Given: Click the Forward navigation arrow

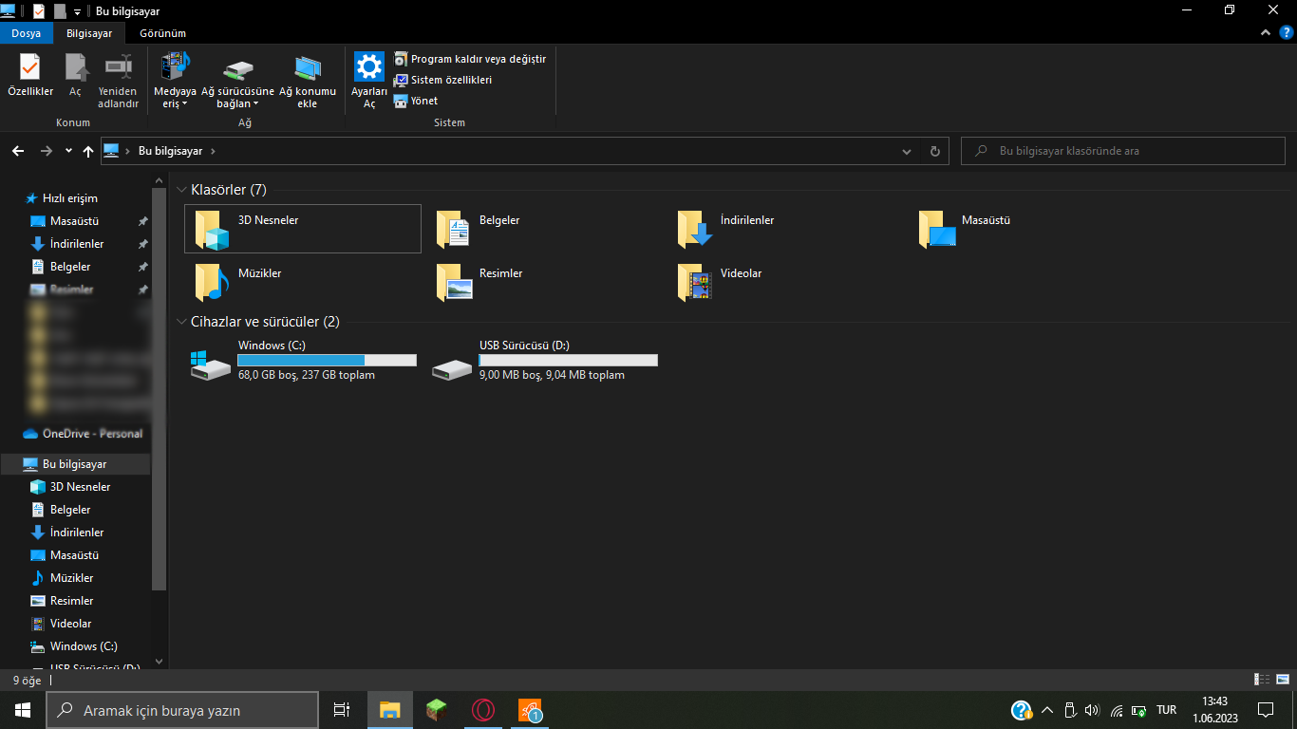Looking at the screenshot, I should 47,151.
